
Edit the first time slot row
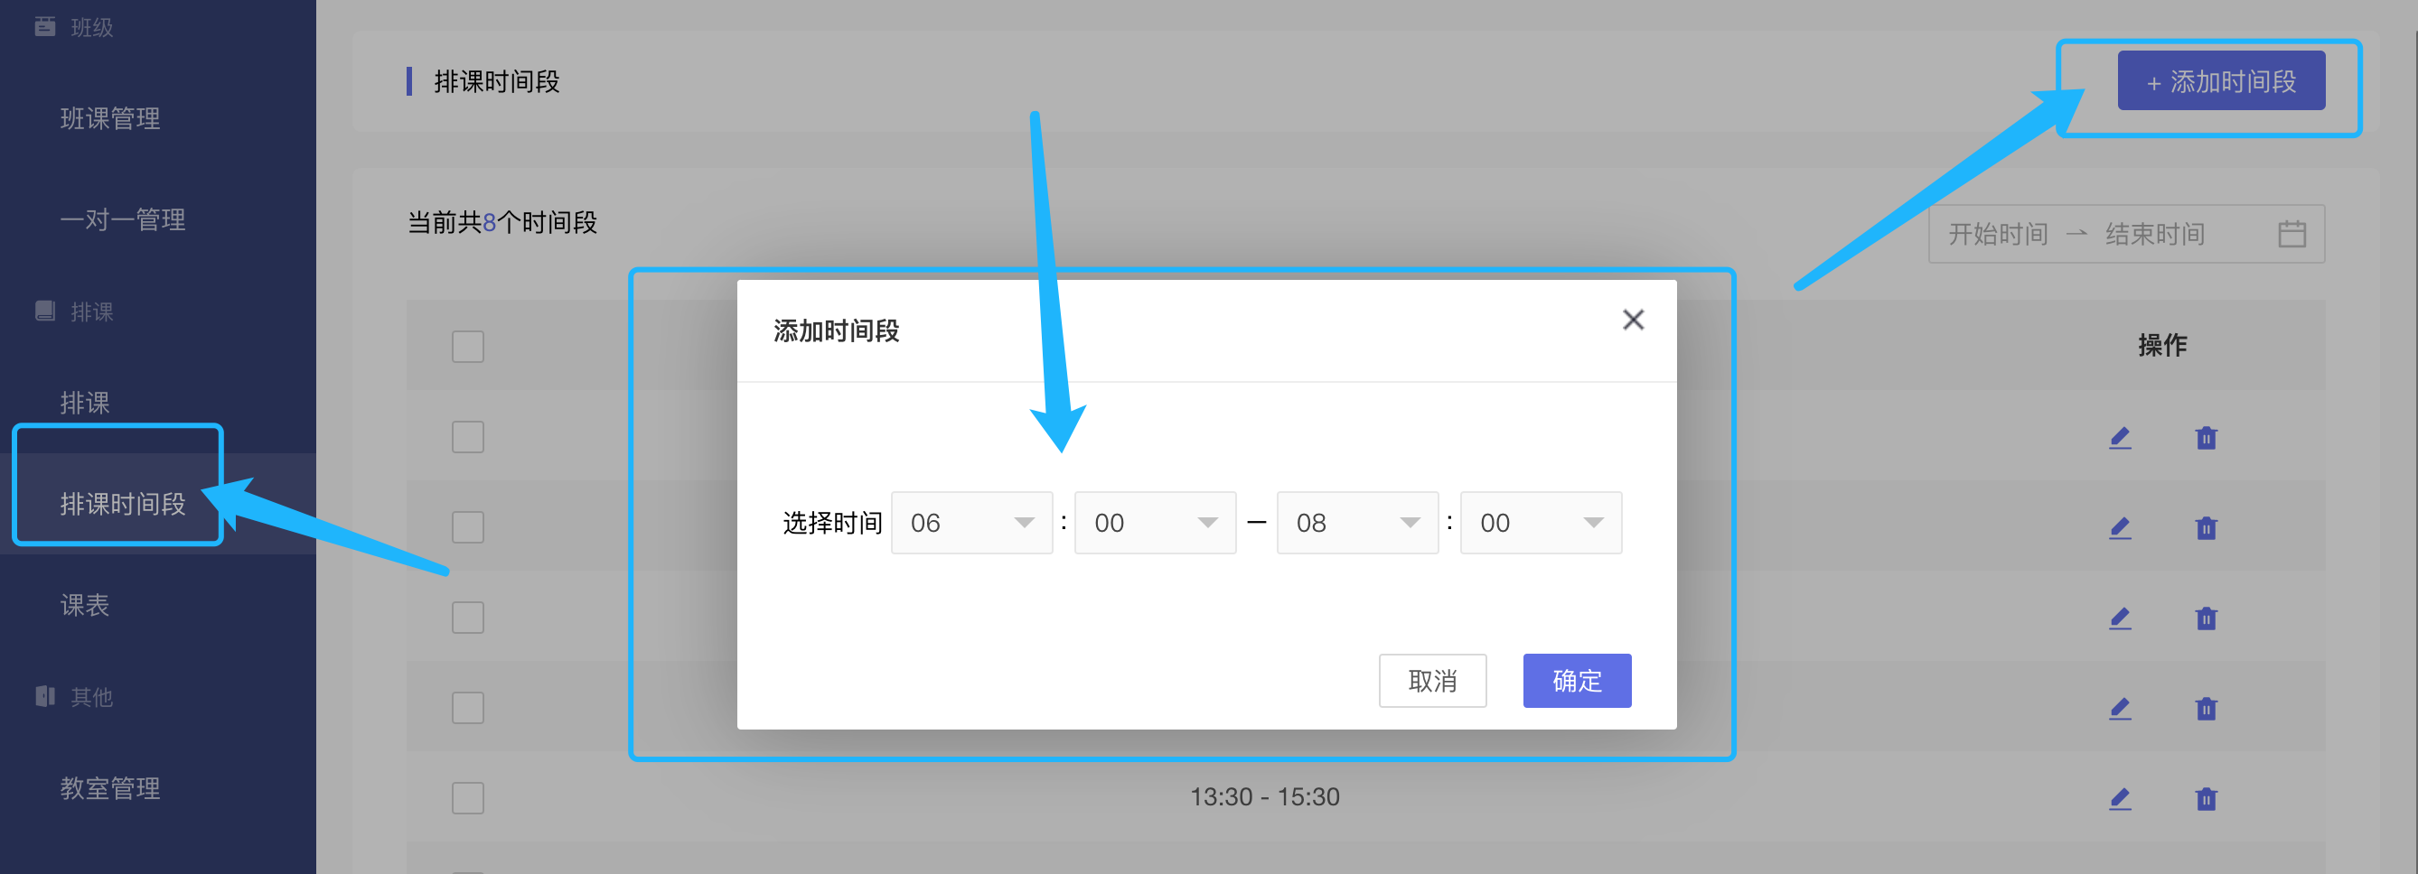(x=2120, y=438)
